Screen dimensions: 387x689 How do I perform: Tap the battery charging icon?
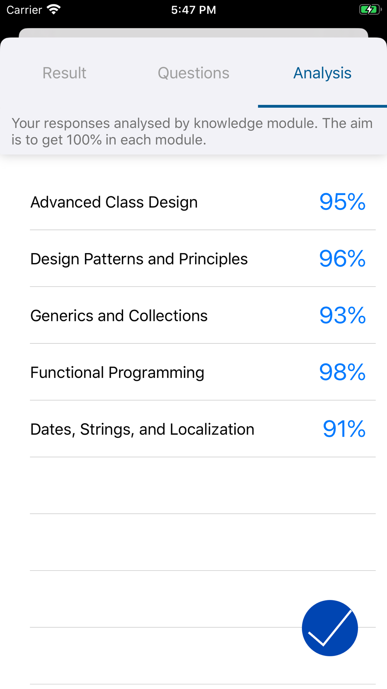coord(370,9)
